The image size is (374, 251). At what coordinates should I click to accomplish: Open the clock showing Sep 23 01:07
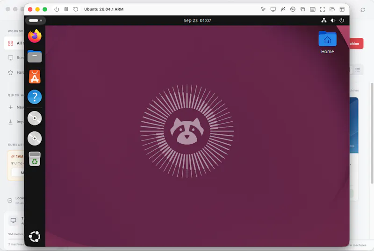(197, 21)
